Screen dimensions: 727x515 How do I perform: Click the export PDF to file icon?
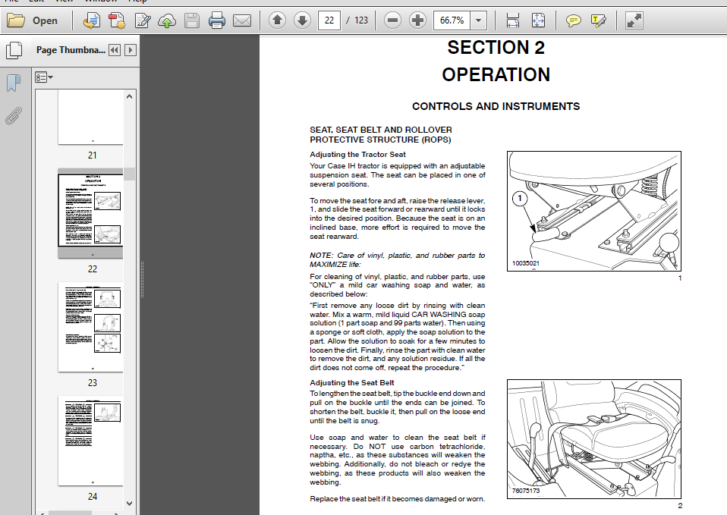pyautogui.click(x=91, y=20)
